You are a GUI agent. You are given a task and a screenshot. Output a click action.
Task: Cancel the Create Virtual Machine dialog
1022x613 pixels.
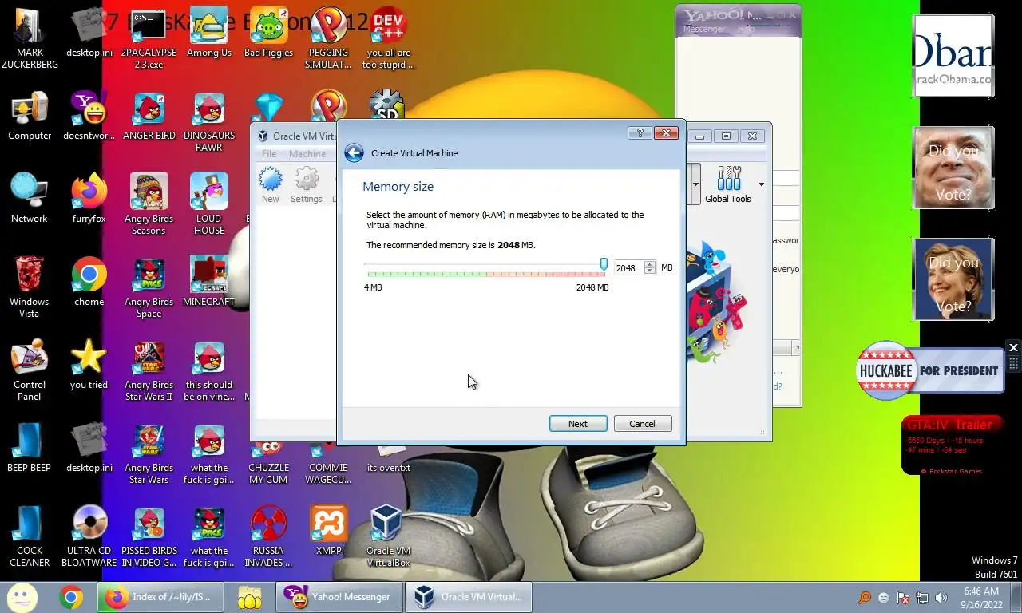(x=643, y=424)
